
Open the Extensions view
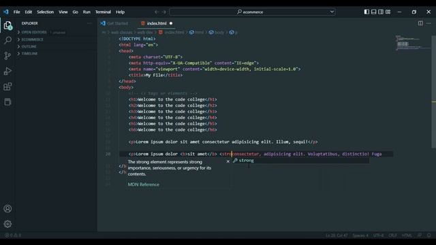pos(7,86)
